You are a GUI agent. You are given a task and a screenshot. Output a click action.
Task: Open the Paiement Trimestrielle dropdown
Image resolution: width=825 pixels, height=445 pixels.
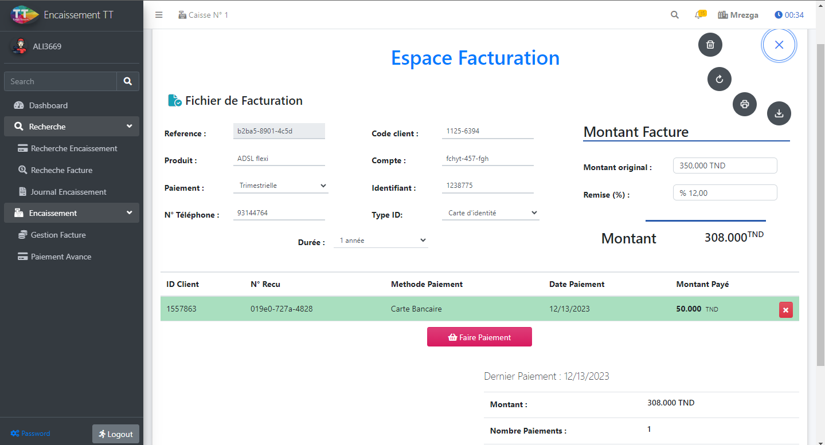pyautogui.click(x=281, y=186)
